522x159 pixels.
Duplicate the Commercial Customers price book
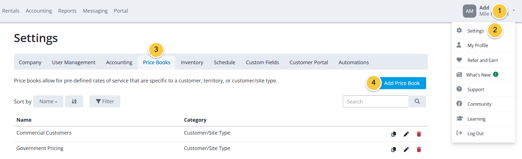(394, 134)
